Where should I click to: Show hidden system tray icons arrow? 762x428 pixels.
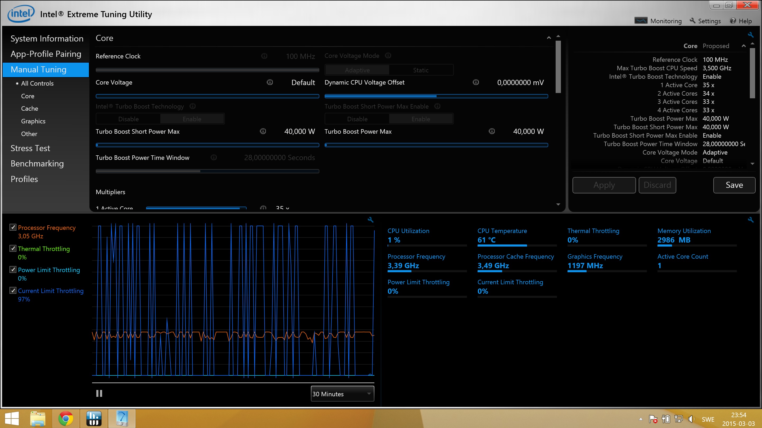(x=640, y=419)
